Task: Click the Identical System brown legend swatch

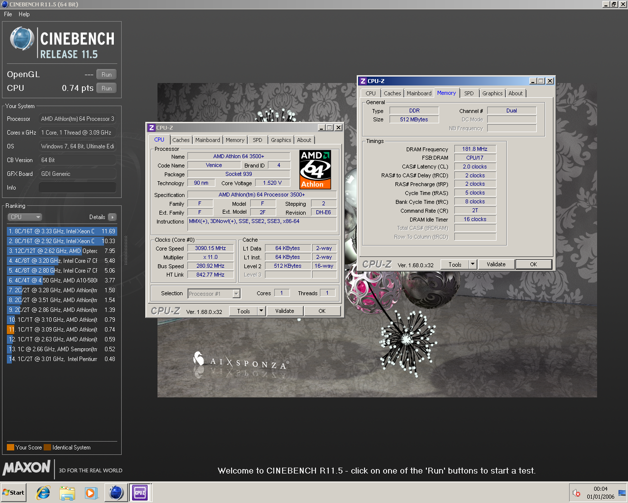Action: pyautogui.click(x=47, y=447)
